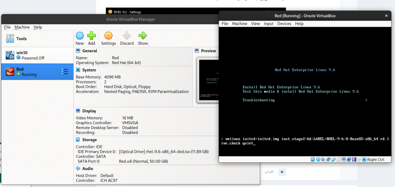This screenshot has height=187, width=395.
Task: Open the Red machine's tools list menu icon
Action: (65, 72)
